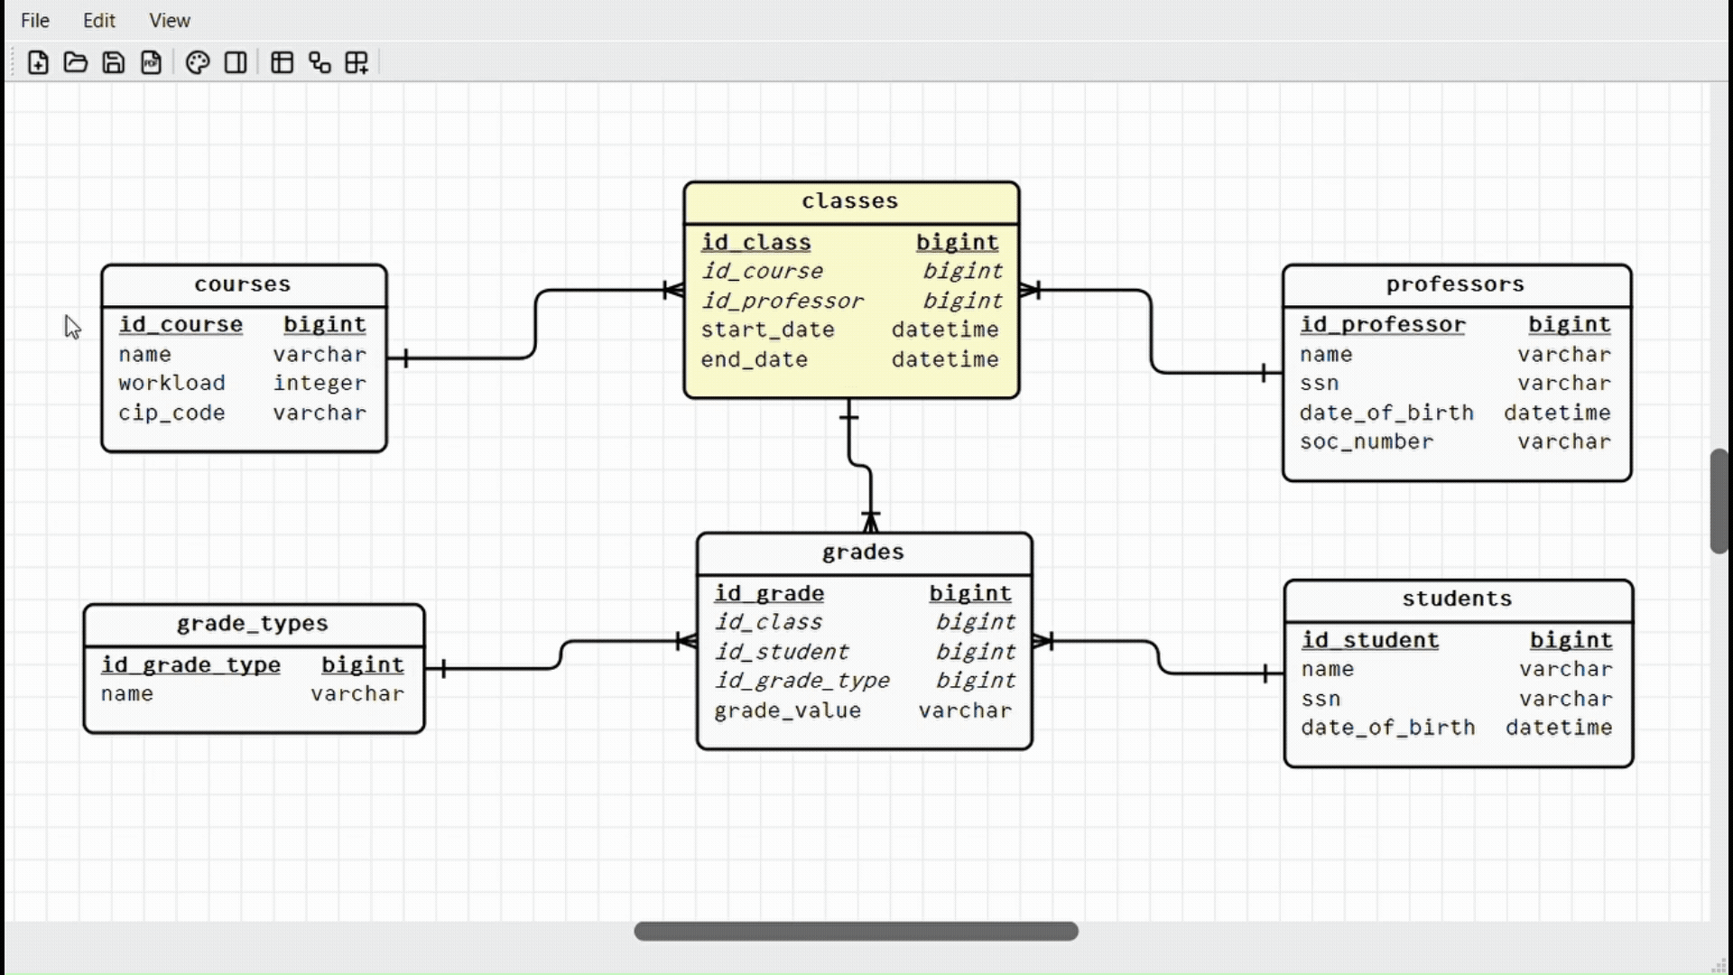Open the color palette tool
Screen dimensions: 1733x975
tap(198, 62)
